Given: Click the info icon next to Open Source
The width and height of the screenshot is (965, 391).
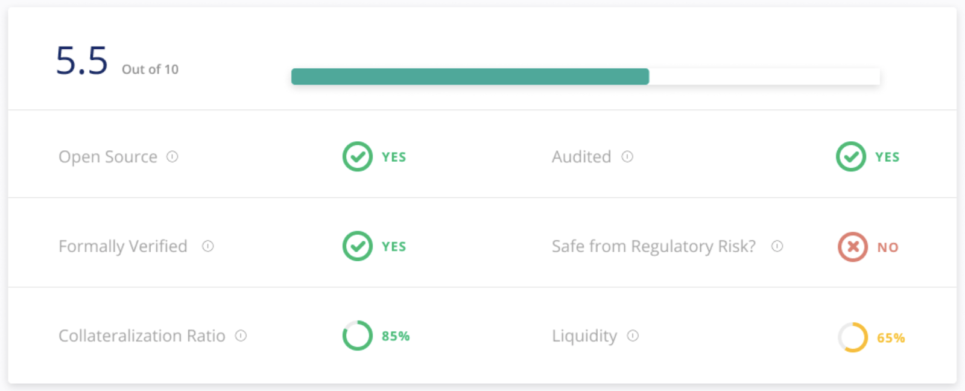Looking at the screenshot, I should point(172,157).
